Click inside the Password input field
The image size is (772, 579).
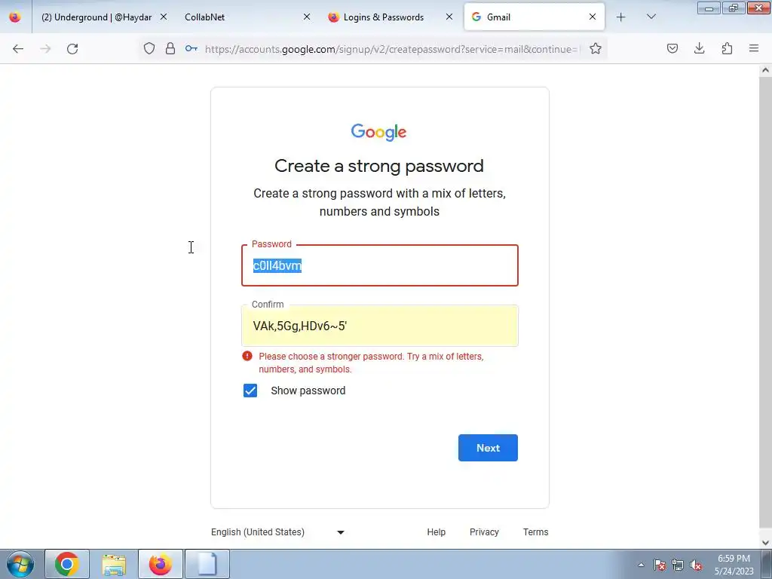tap(380, 265)
